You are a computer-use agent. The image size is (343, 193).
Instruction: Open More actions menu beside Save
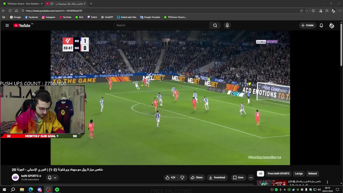pyautogui.click(x=251, y=177)
